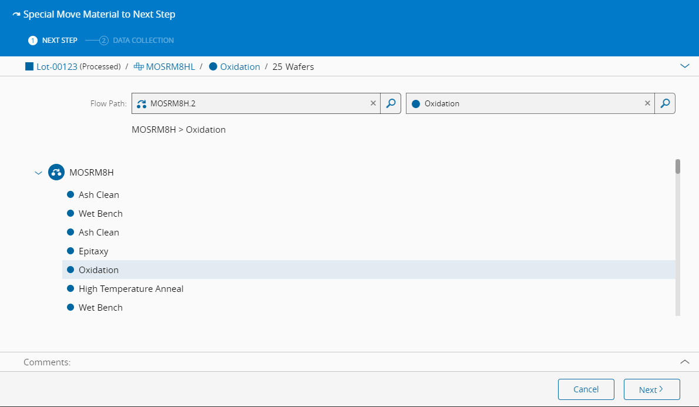Image resolution: width=699 pixels, height=407 pixels.
Task: Click the search magnifier beside MOSRM8H.2 field
Action: [391, 103]
